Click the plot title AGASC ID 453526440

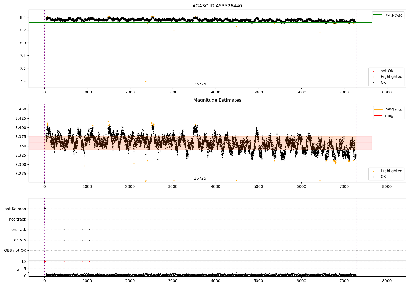tap(217, 6)
